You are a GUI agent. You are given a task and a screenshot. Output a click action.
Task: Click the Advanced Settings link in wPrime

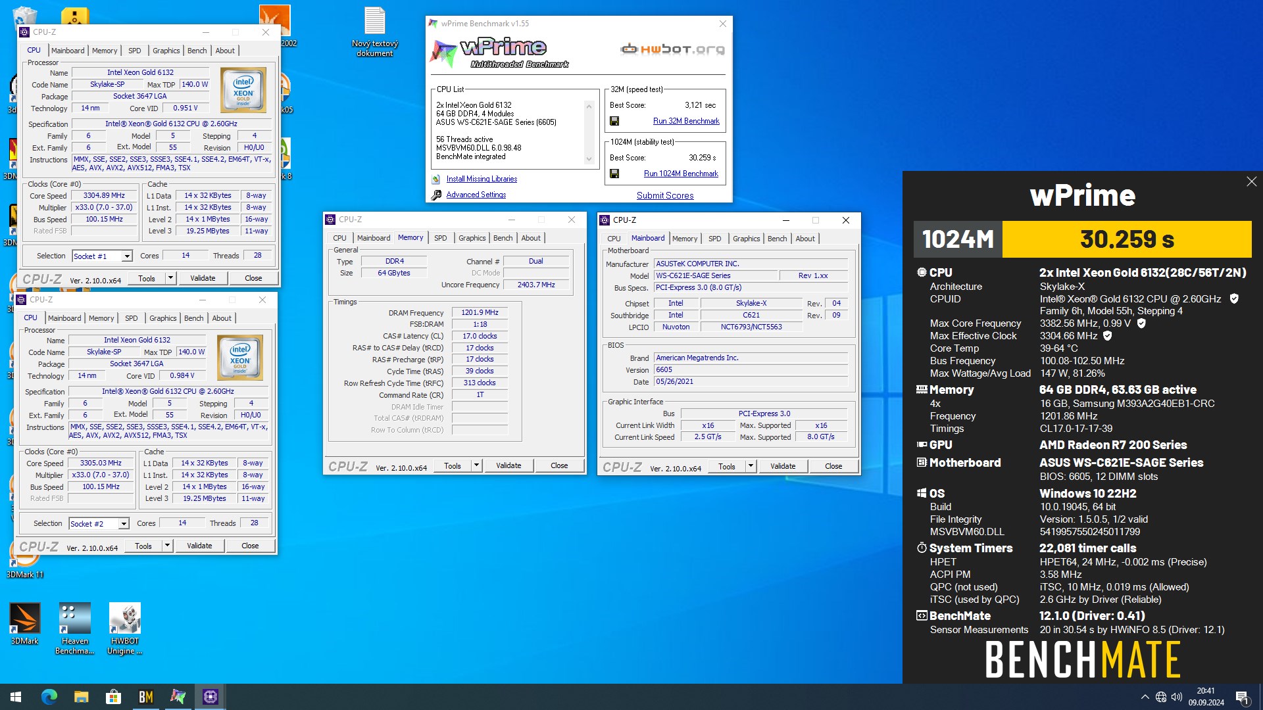tap(476, 195)
